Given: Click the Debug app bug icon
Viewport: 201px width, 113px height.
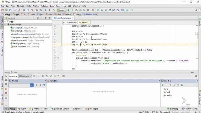Looking at the screenshot, I should point(76,10).
